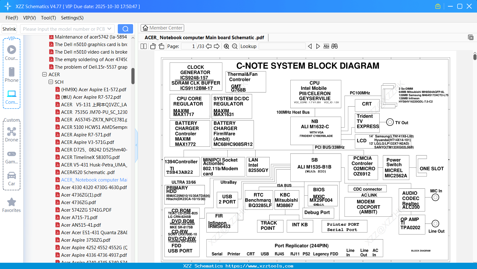The height and width of the screenshot is (269, 477).
Task: Open ACER 5100 HCW51 AMDSempron file
Action: point(94,127)
